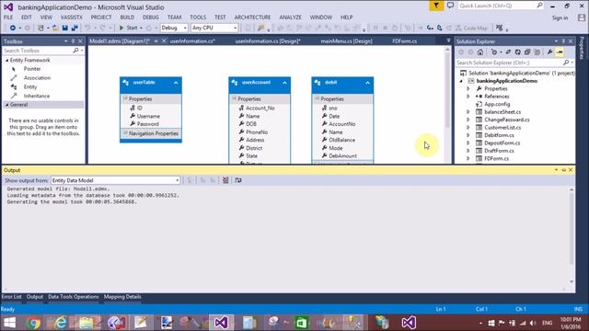Click the Open File toolbar icon

(x=55, y=28)
